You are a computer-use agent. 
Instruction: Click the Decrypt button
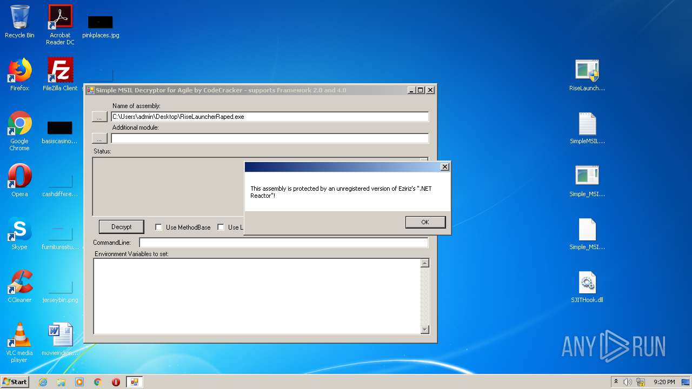[x=122, y=227]
